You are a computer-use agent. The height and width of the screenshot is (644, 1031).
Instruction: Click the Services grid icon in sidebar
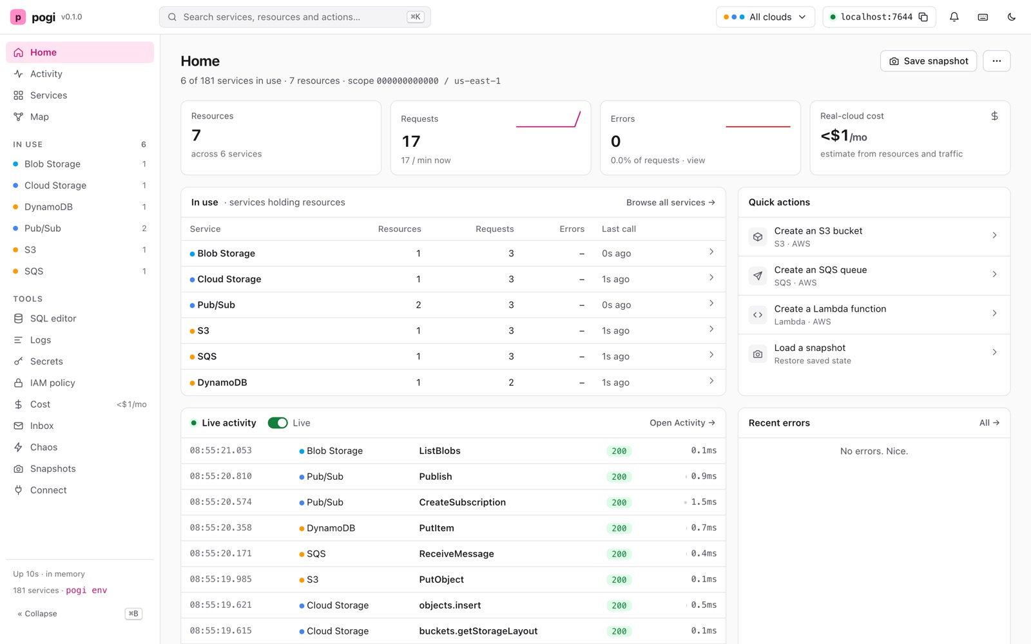click(18, 95)
